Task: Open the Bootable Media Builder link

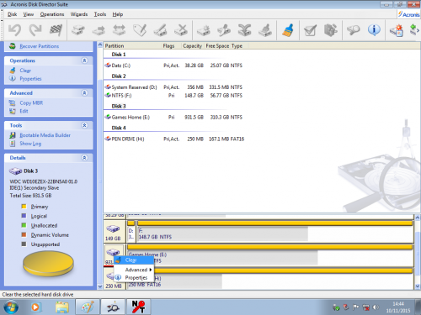Action: tap(45, 135)
